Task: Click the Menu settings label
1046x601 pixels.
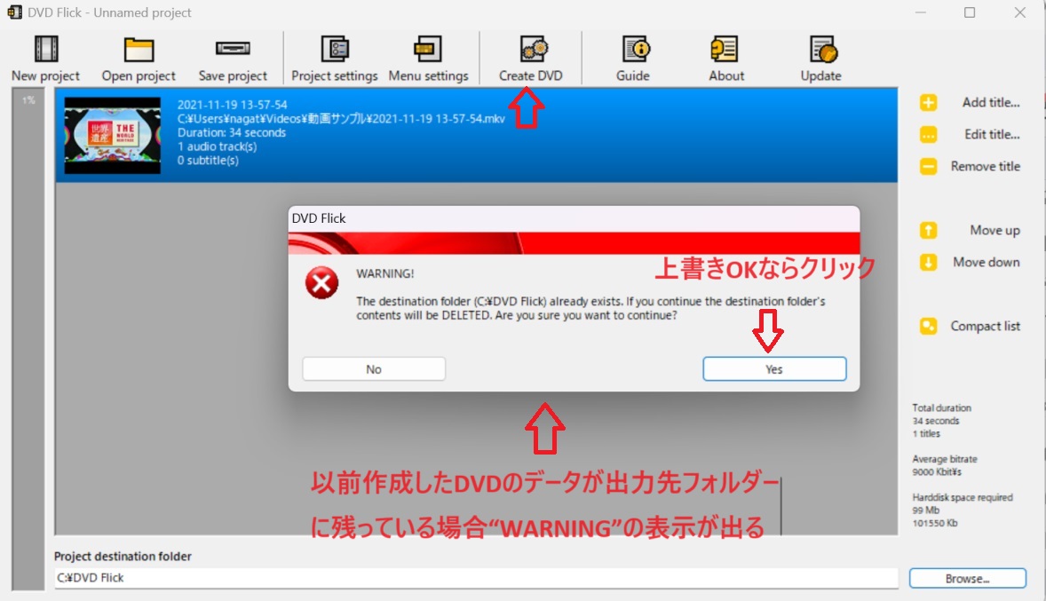Action: pos(428,76)
